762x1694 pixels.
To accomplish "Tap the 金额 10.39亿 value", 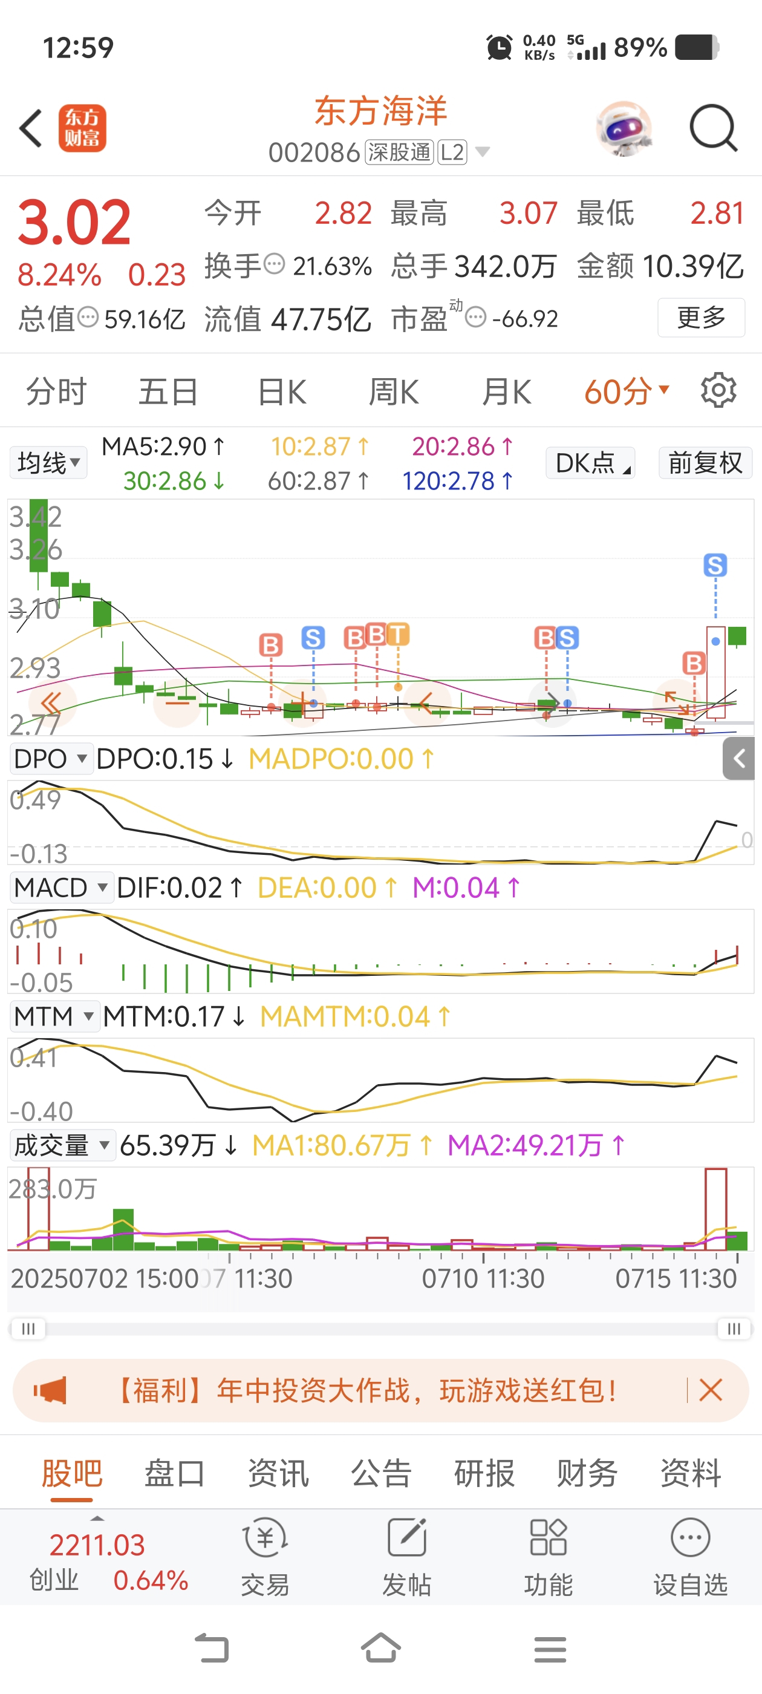I will tap(661, 266).
